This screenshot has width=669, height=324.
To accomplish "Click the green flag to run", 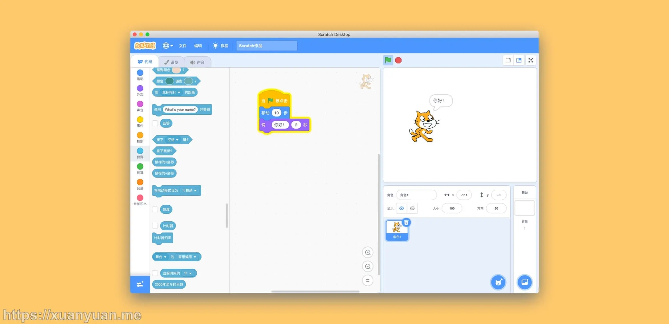I will (388, 60).
